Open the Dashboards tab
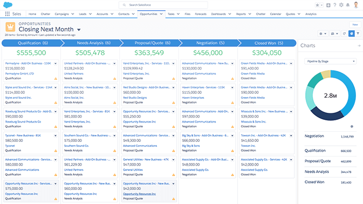The image size is (363, 204). point(218,14)
